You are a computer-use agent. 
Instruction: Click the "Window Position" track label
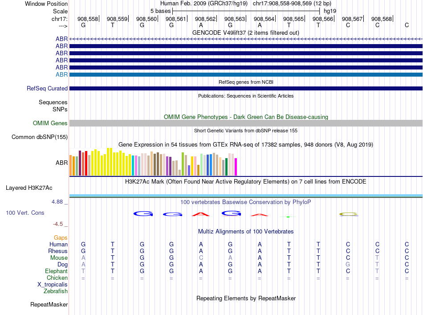(46, 4)
